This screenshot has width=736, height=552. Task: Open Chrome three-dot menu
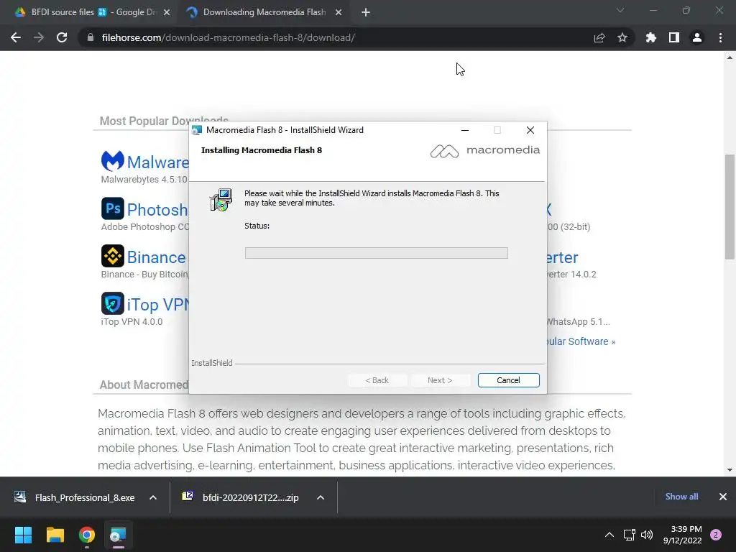(x=720, y=37)
